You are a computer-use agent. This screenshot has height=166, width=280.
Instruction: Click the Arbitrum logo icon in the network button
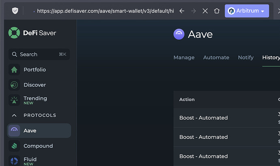coord(231,11)
